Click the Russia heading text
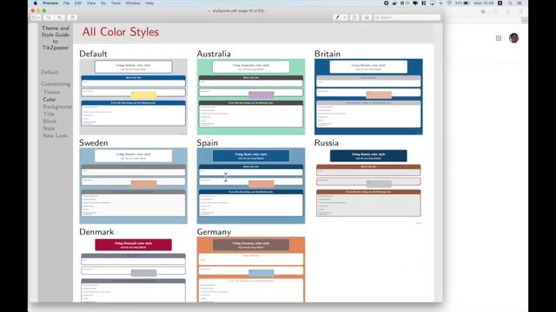The width and height of the screenshot is (556, 312). coord(327,143)
